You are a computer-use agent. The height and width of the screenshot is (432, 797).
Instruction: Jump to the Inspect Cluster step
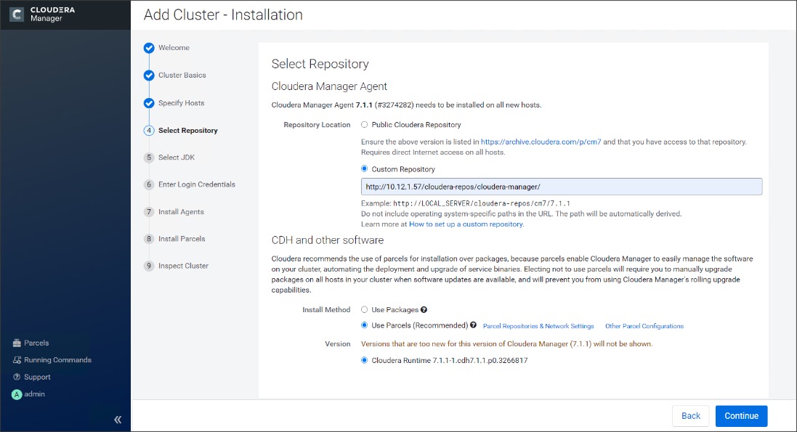(x=183, y=266)
